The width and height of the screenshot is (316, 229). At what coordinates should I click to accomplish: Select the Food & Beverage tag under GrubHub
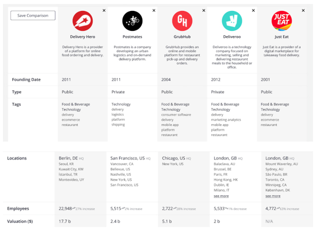coord(175,104)
